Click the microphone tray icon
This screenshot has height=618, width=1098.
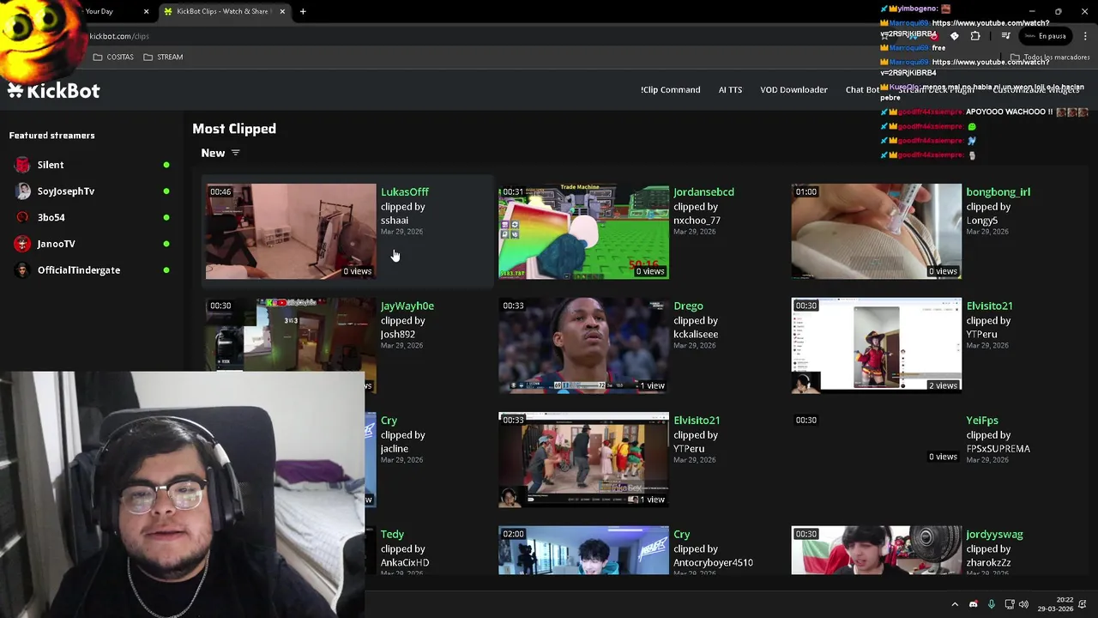point(992,604)
